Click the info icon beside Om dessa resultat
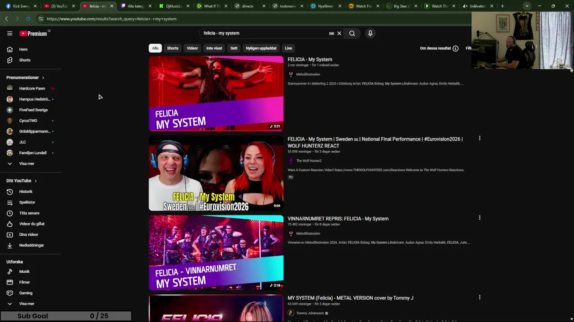This screenshot has height=322, width=574. point(455,48)
